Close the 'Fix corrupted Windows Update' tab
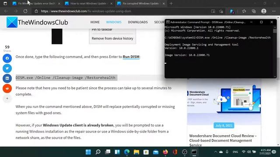The image size is (280, 157). (x=163, y=3)
